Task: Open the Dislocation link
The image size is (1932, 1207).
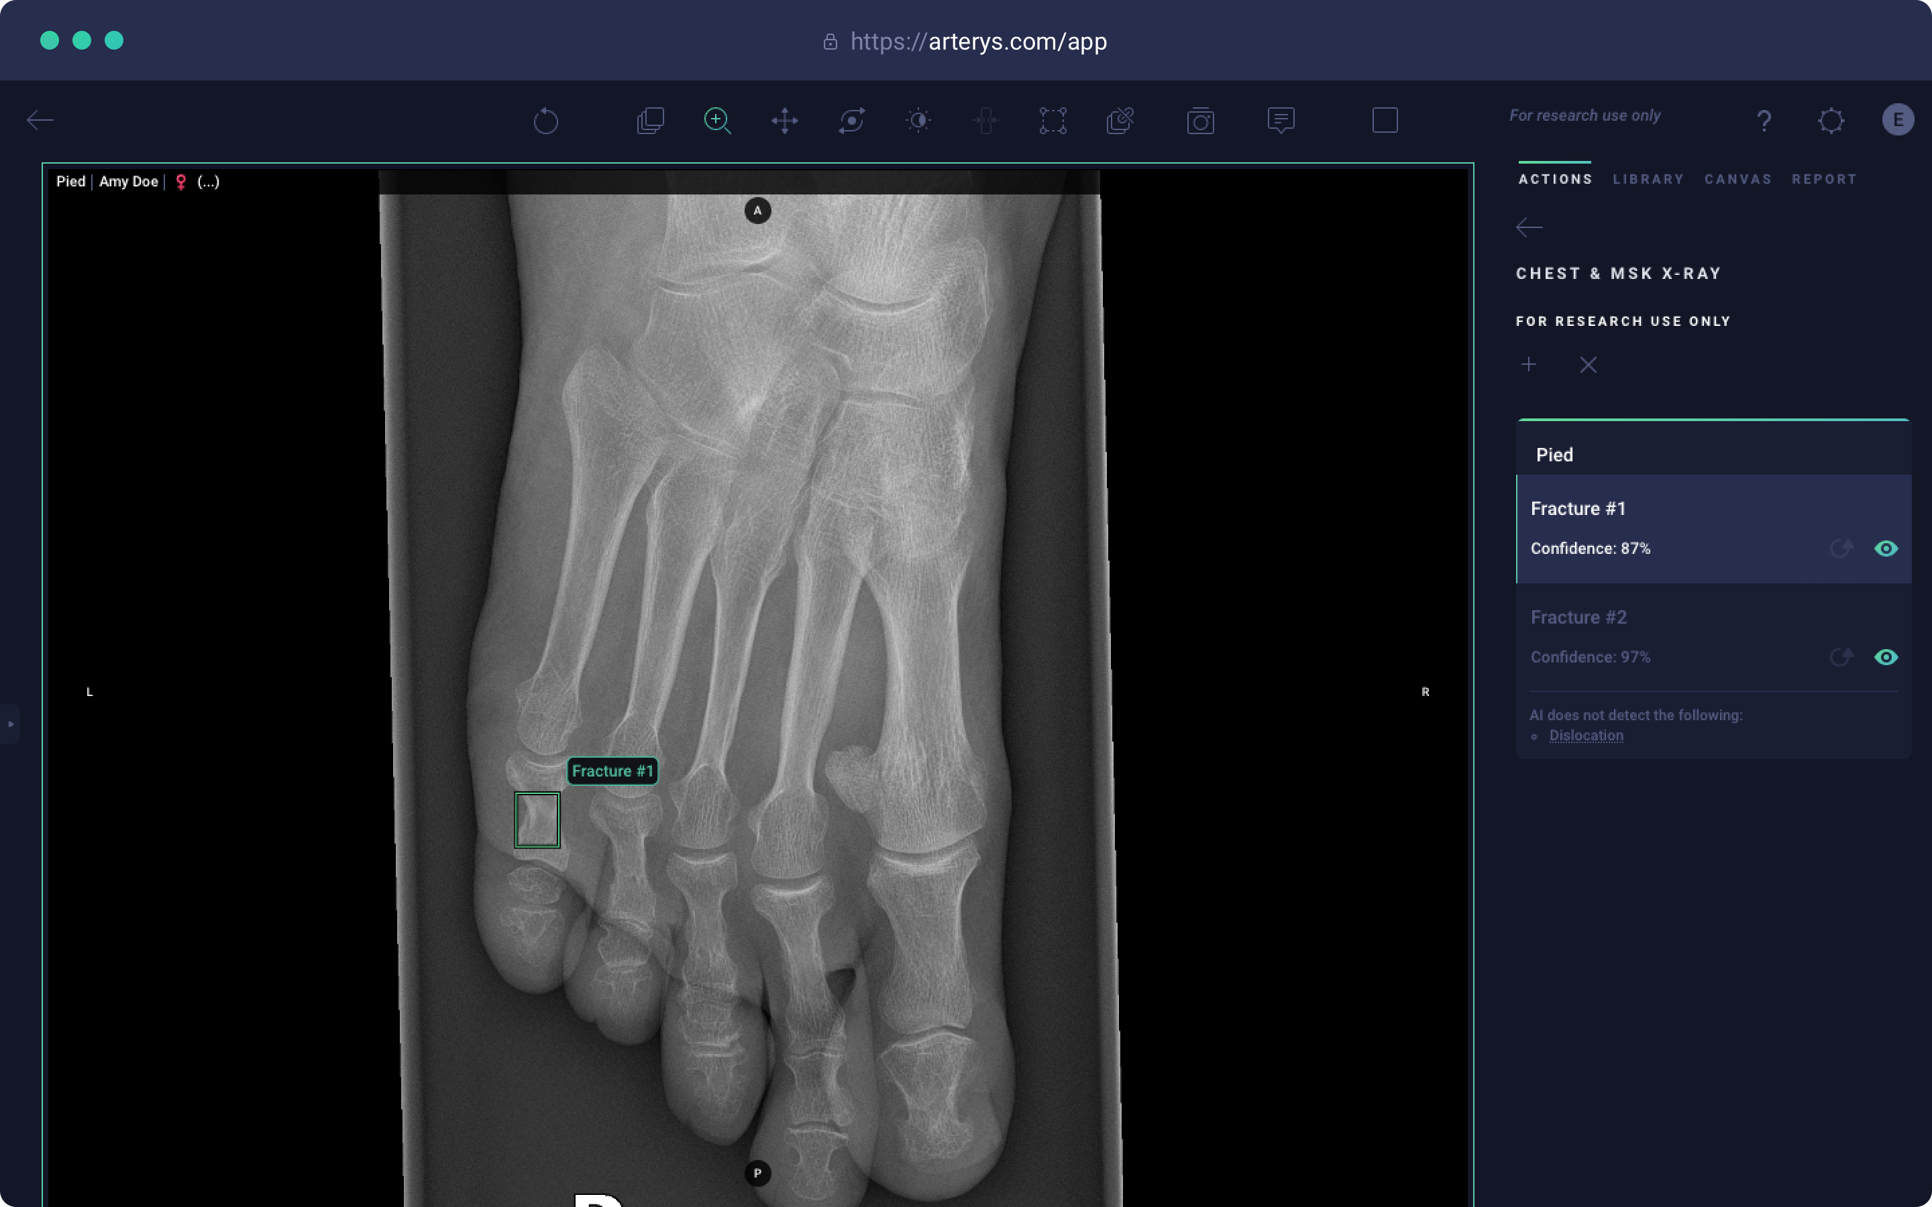Action: tap(1587, 735)
